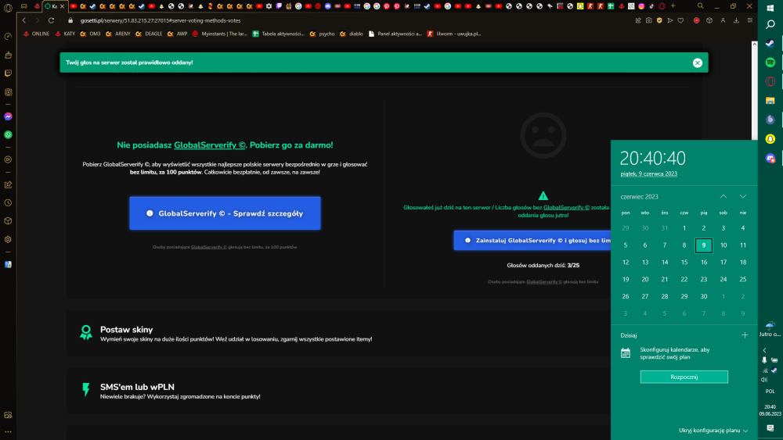Select day 24 in calendar
This screenshot has height=440, width=783.
723,279
